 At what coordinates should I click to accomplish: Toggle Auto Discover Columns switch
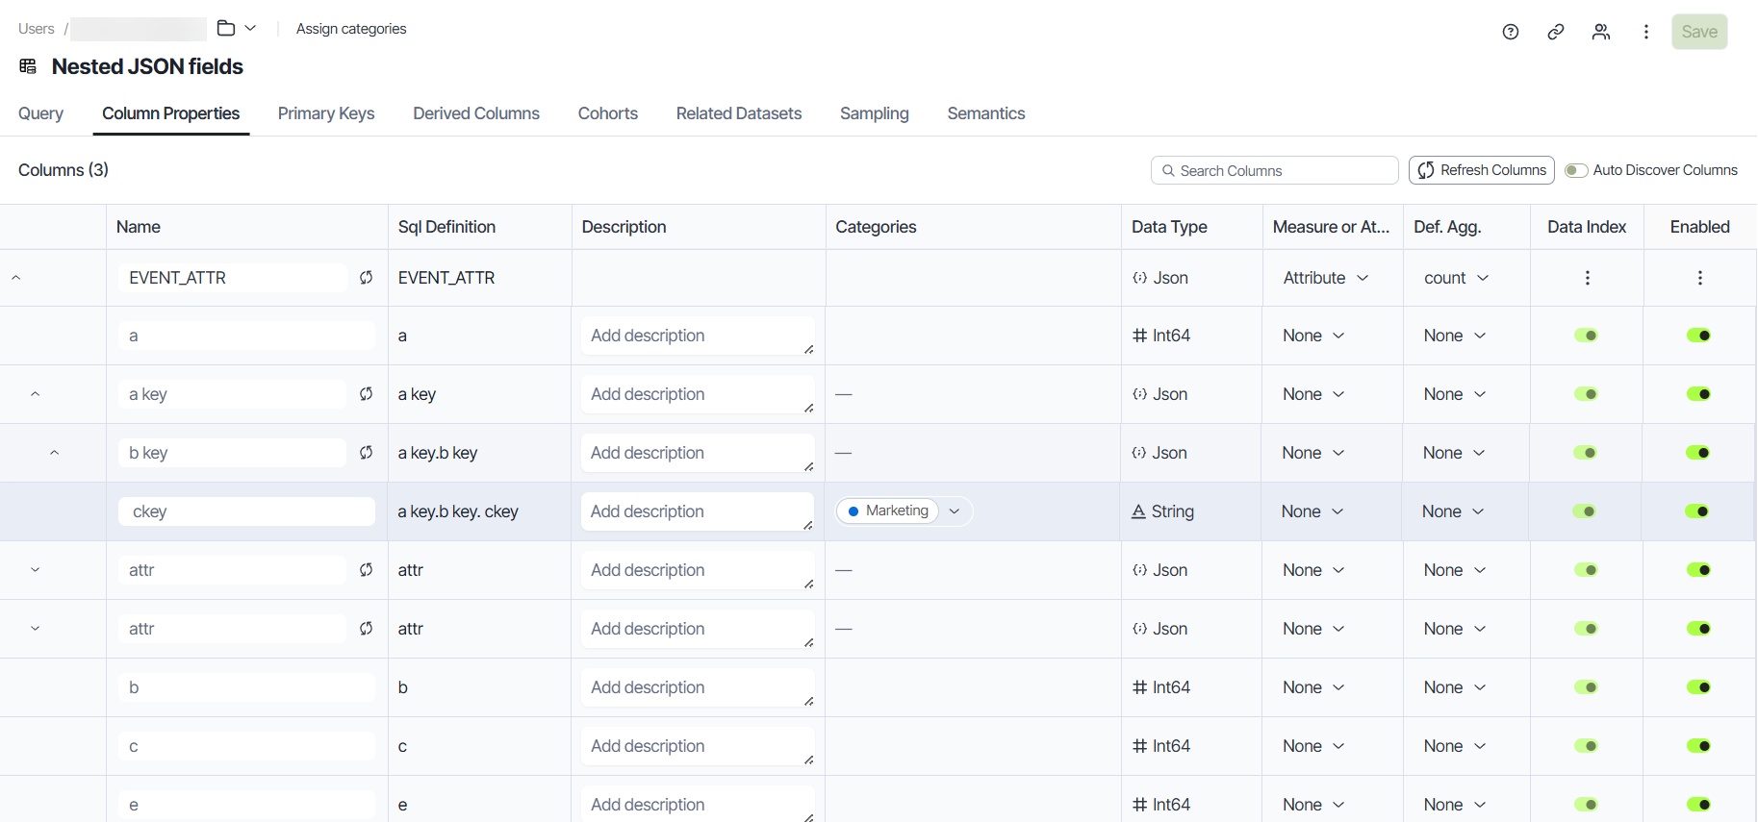coord(1576,170)
